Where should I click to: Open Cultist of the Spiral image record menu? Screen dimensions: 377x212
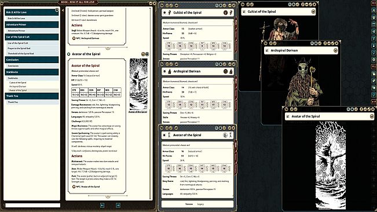coord(313,12)
